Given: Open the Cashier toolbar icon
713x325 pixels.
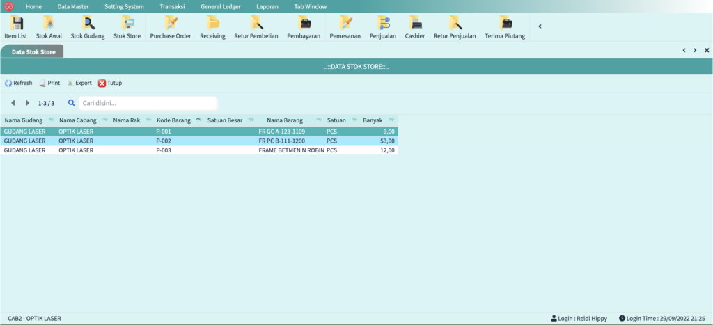Looking at the screenshot, I should 415,26.
